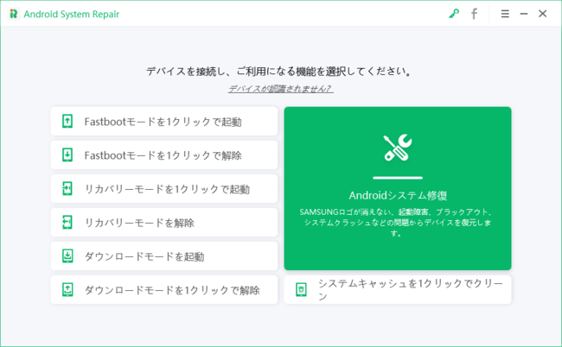Click the key register icon
The width and height of the screenshot is (562, 347).
coord(454,14)
